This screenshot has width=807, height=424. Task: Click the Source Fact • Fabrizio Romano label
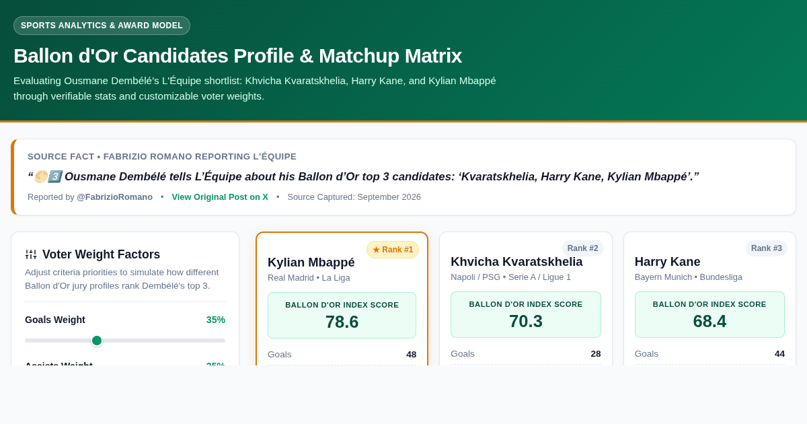click(x=162, y=156)
